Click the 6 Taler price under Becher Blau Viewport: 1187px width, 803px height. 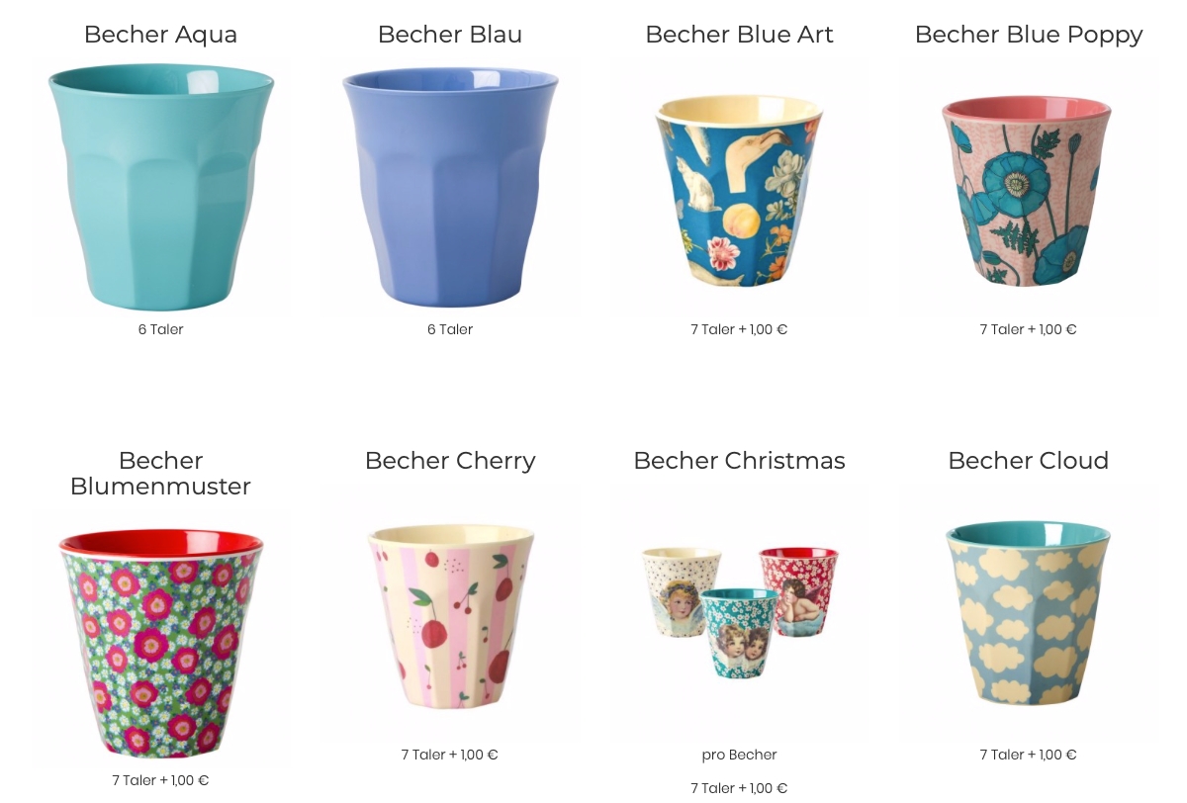(450, 329)
